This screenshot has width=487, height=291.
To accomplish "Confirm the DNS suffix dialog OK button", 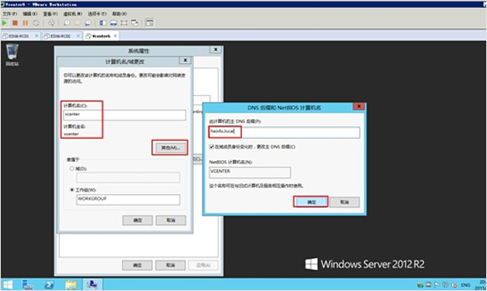I will click(x=311, y=202).
